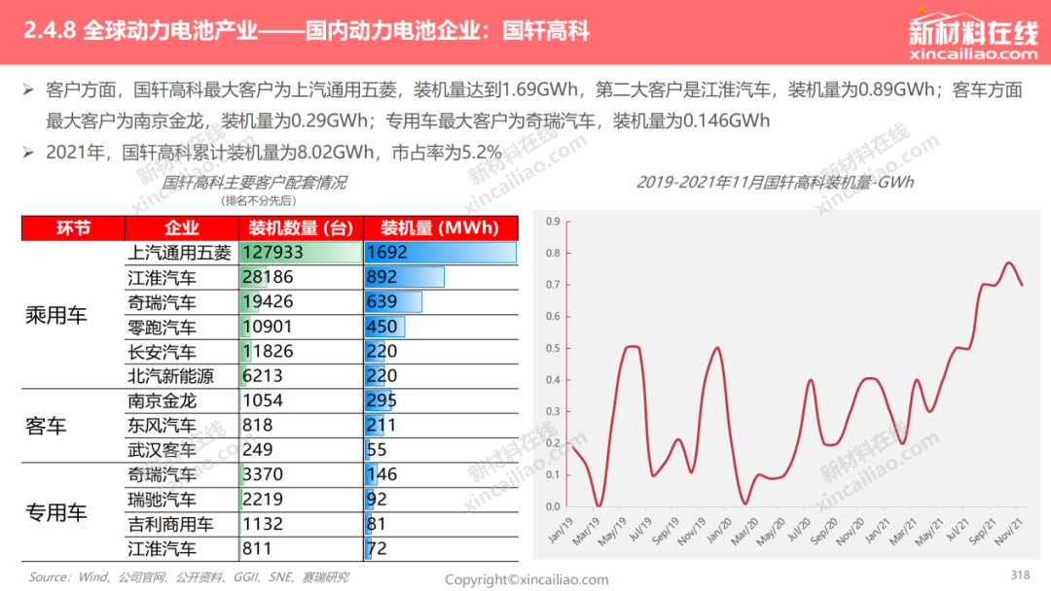Click the 81 MWh value

click(377, 524)
